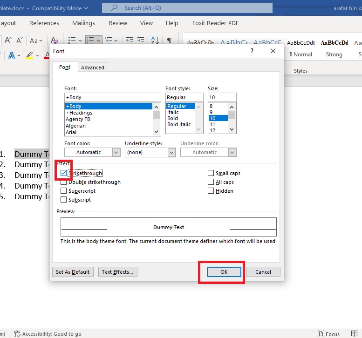Open the Change Case Aa dropdown
Image resolution: width=362 pixels, height=338 pixels.
[36, 41]
